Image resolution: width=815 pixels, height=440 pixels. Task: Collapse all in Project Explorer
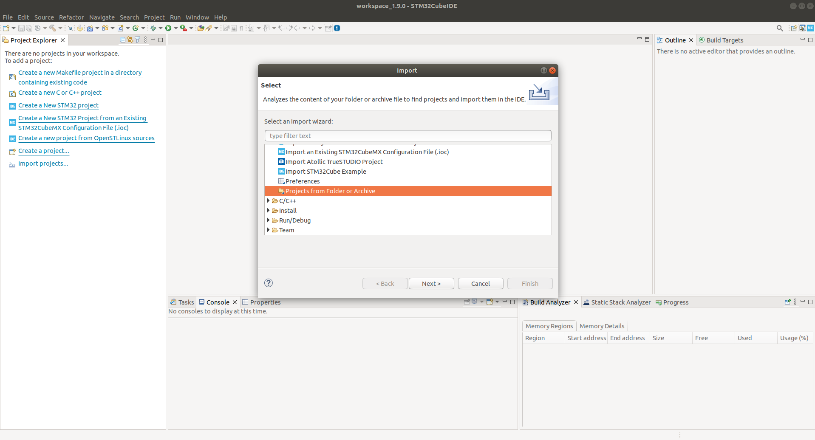tap(123, 40)
